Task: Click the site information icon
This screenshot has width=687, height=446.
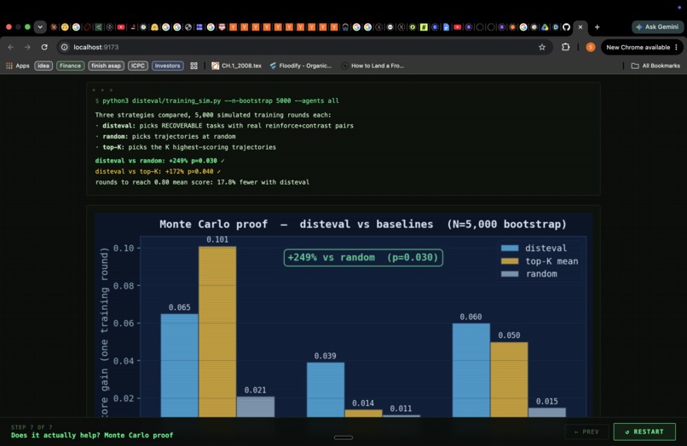Action: point(65,48)
